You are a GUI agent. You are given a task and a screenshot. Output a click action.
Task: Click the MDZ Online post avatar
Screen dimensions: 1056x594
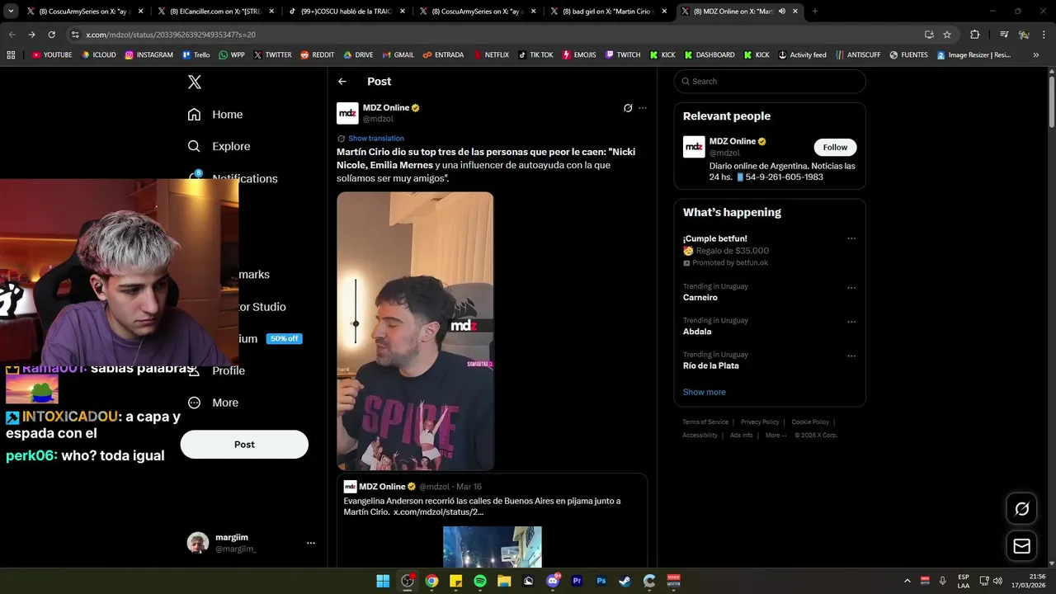(347, 113)
